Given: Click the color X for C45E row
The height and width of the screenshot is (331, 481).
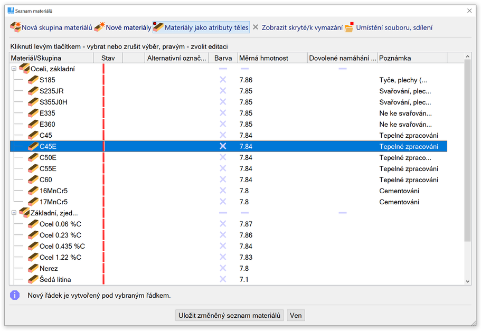Looking at the screenshot, I should click(x=223, y=146).
